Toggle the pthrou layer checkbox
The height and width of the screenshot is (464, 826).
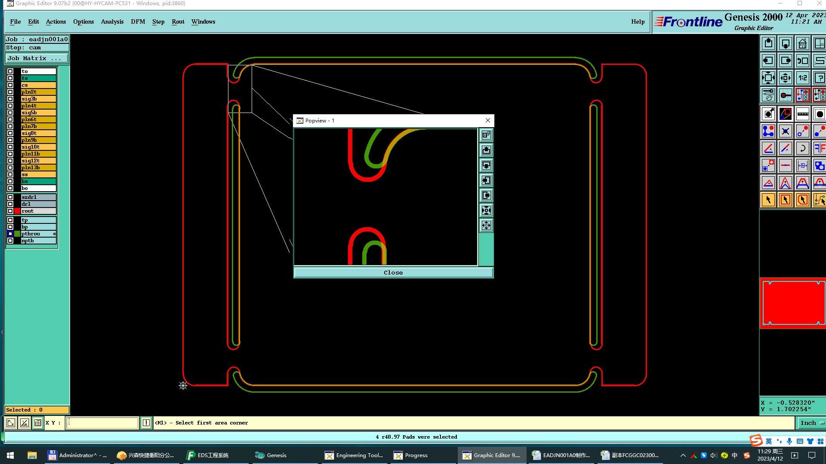pos(10,234)
